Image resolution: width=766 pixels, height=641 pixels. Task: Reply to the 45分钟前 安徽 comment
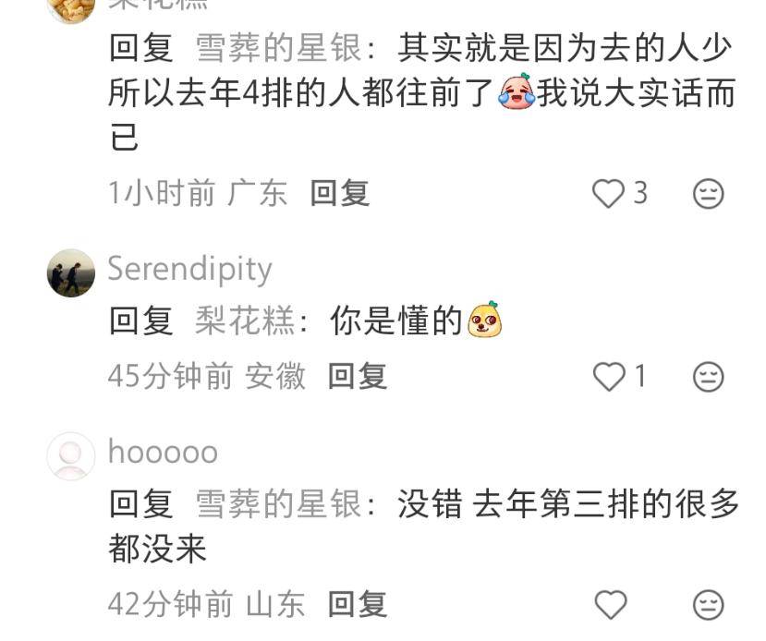point(358,376)
